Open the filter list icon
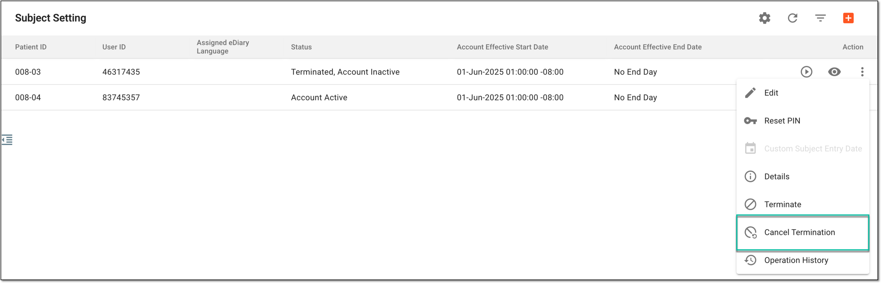 click(820, 18)
